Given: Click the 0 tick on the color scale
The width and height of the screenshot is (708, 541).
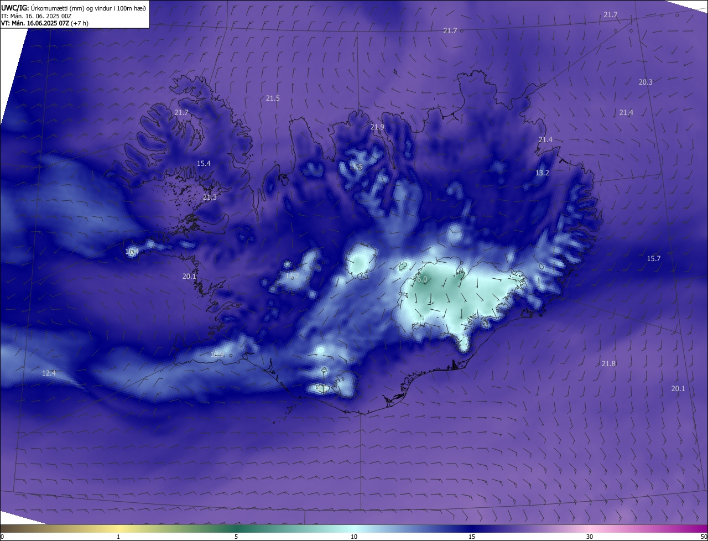Looking at the screenshot, I should tap(2, 537).
